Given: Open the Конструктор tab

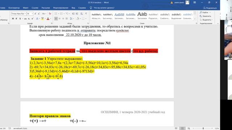Looking at the screenshot, I should [14, 8].
